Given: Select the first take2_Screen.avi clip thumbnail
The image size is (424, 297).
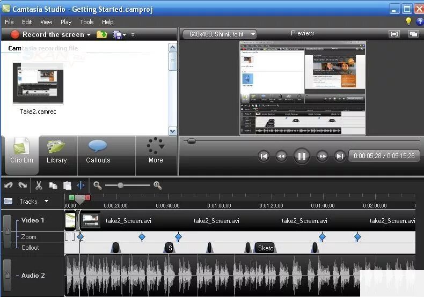Looking at the screenshot, I should 91,220.
